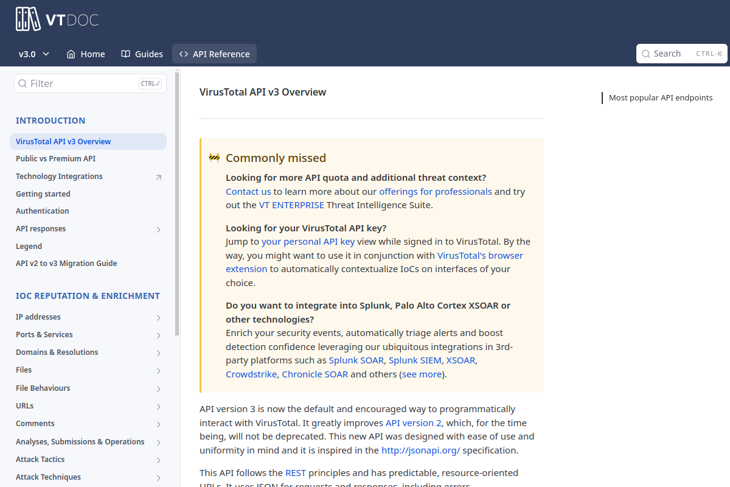This screenshot has height=487, width=730.
Task: Expand the Domains & Resolutions chevron
Action: point(159,353)
